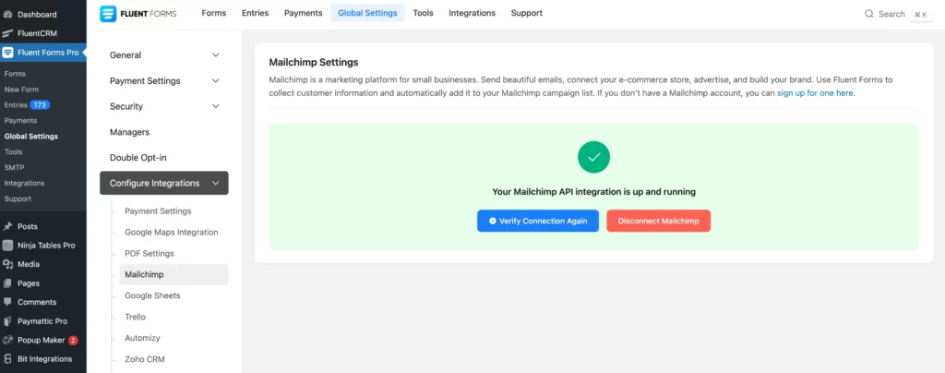Click the green success checkmark icon
The width and height of the screenshot is (945, 373).
tap(593, 157)
